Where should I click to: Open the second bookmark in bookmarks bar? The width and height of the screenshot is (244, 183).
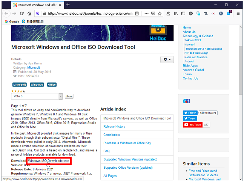point(33,21)
